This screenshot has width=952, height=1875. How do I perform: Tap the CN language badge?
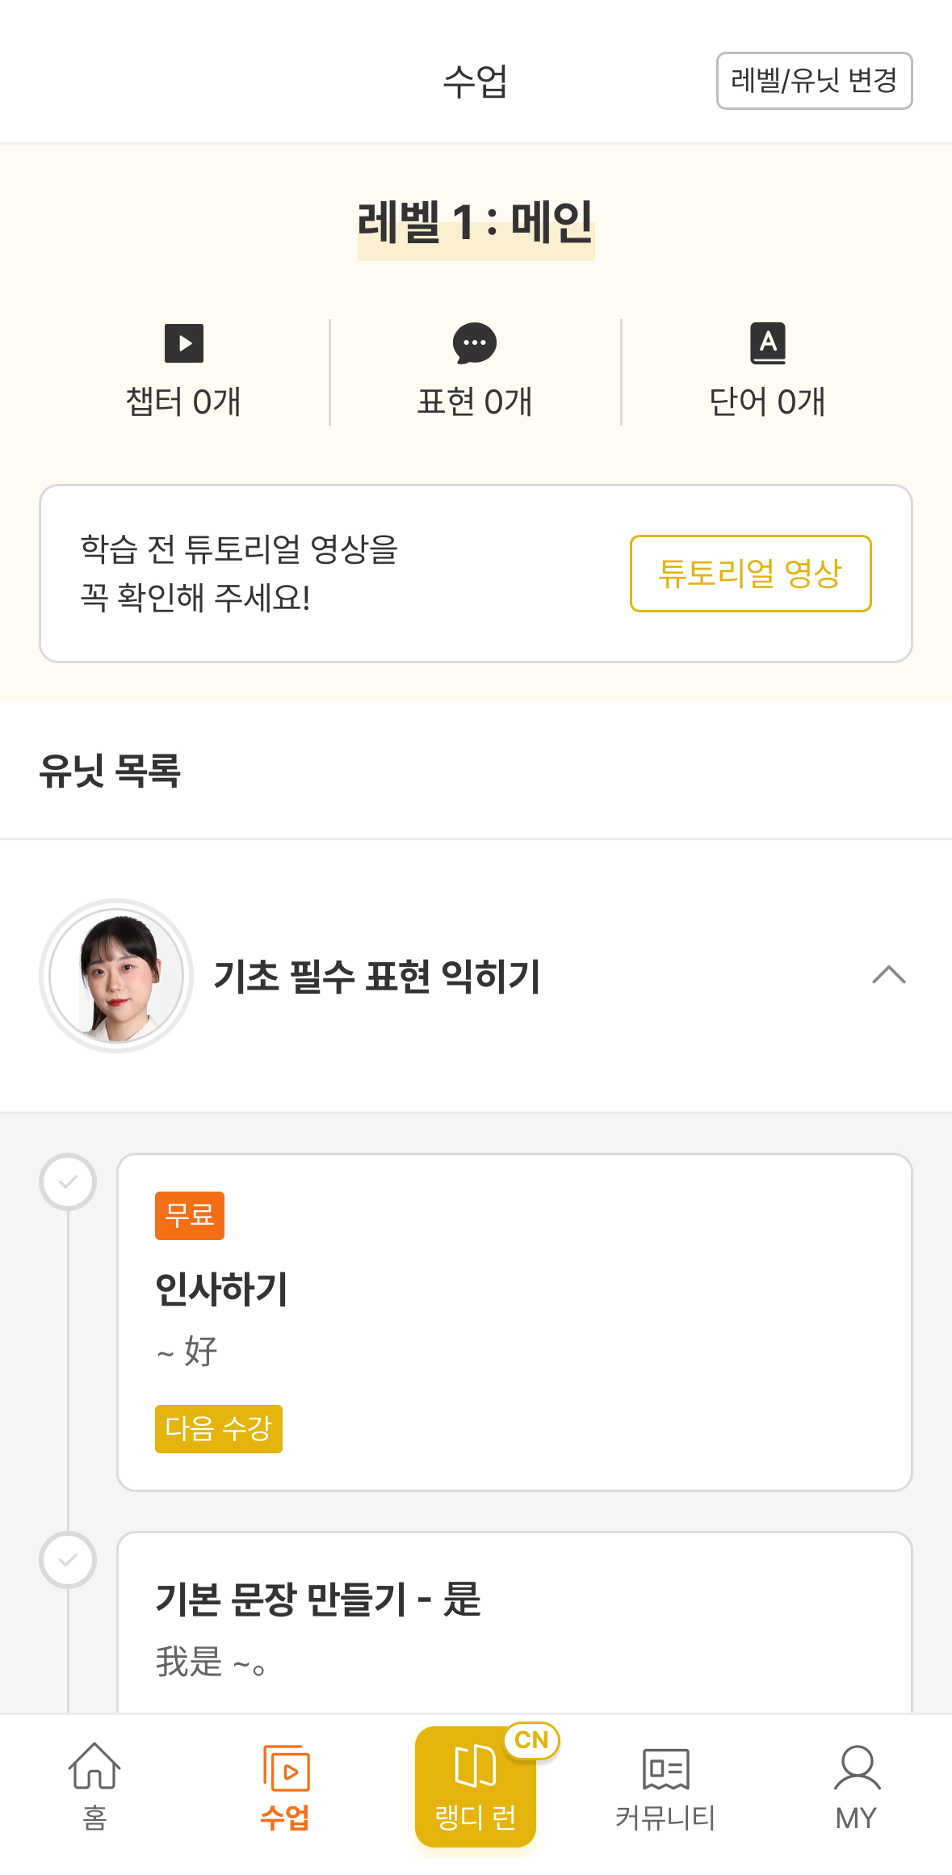(531, 1739)
